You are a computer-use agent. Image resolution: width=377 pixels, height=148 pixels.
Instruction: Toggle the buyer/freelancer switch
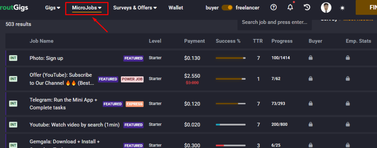(x=227, y=8)
